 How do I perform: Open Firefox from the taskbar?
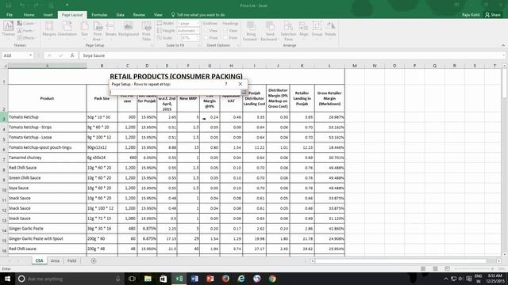[225, 279]
